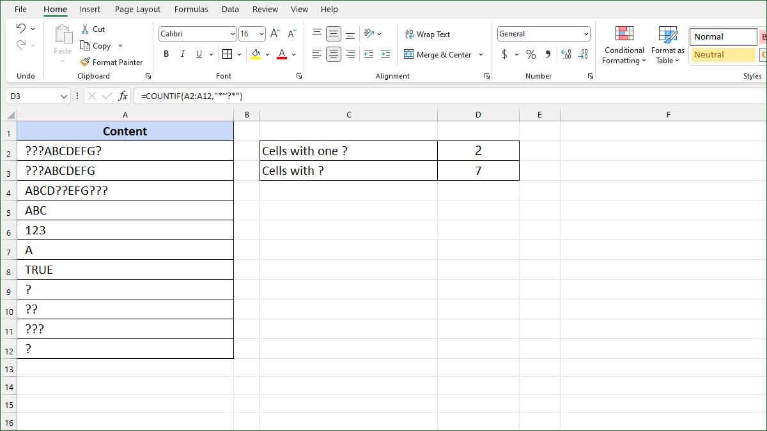Click the Increase Indent icon
Viewport: 767px width, 431px height.
point(385,54)
